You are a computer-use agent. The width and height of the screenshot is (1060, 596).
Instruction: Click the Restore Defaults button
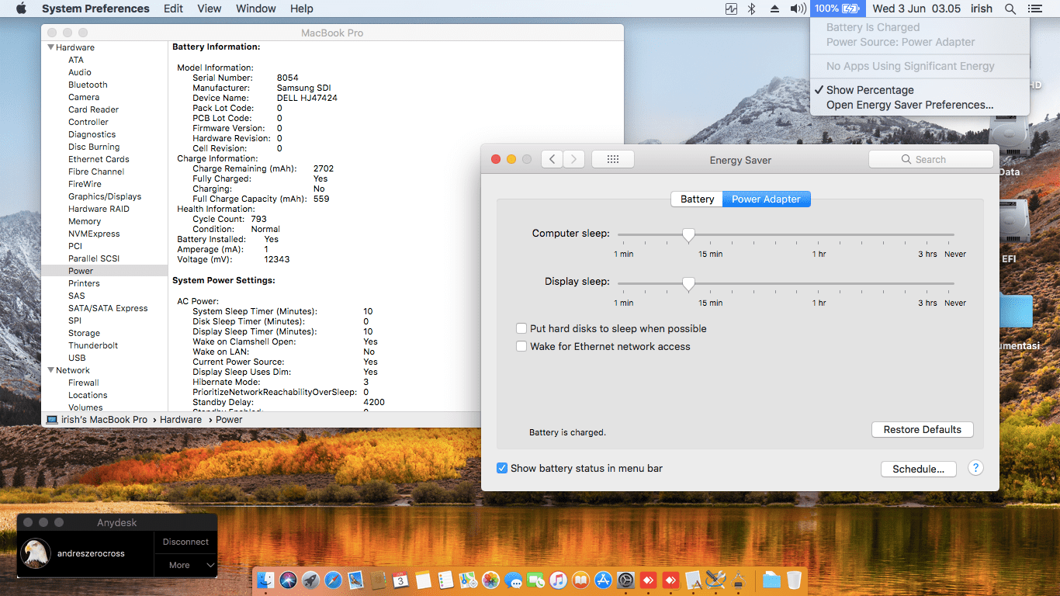click(x=922, y=430)
